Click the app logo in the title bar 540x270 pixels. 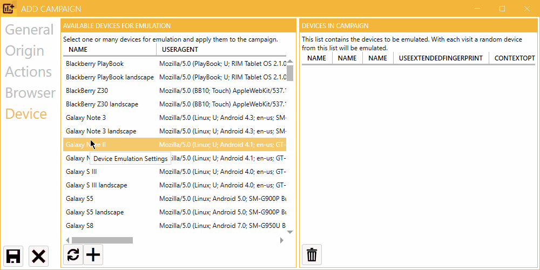tap(9, 9)
